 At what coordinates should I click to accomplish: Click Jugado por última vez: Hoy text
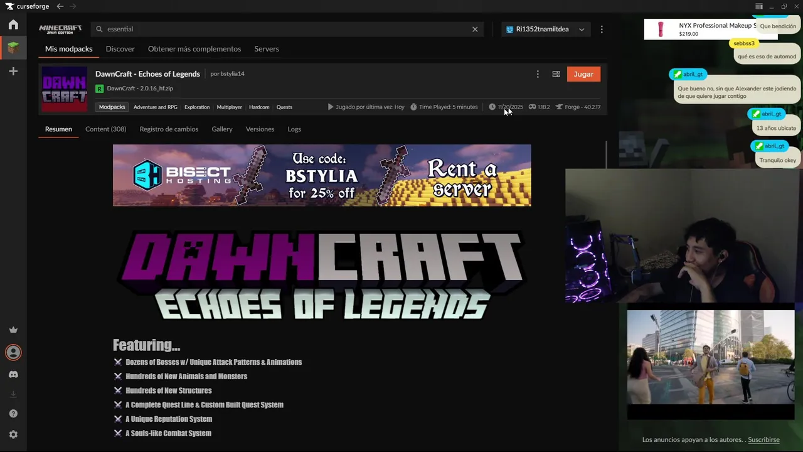click(370, 107)
